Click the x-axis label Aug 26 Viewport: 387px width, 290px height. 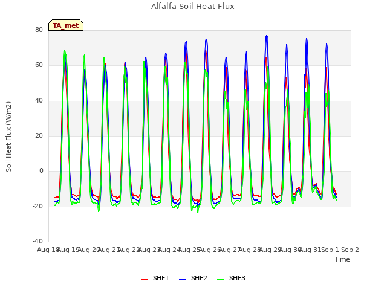tap(209, 250)
